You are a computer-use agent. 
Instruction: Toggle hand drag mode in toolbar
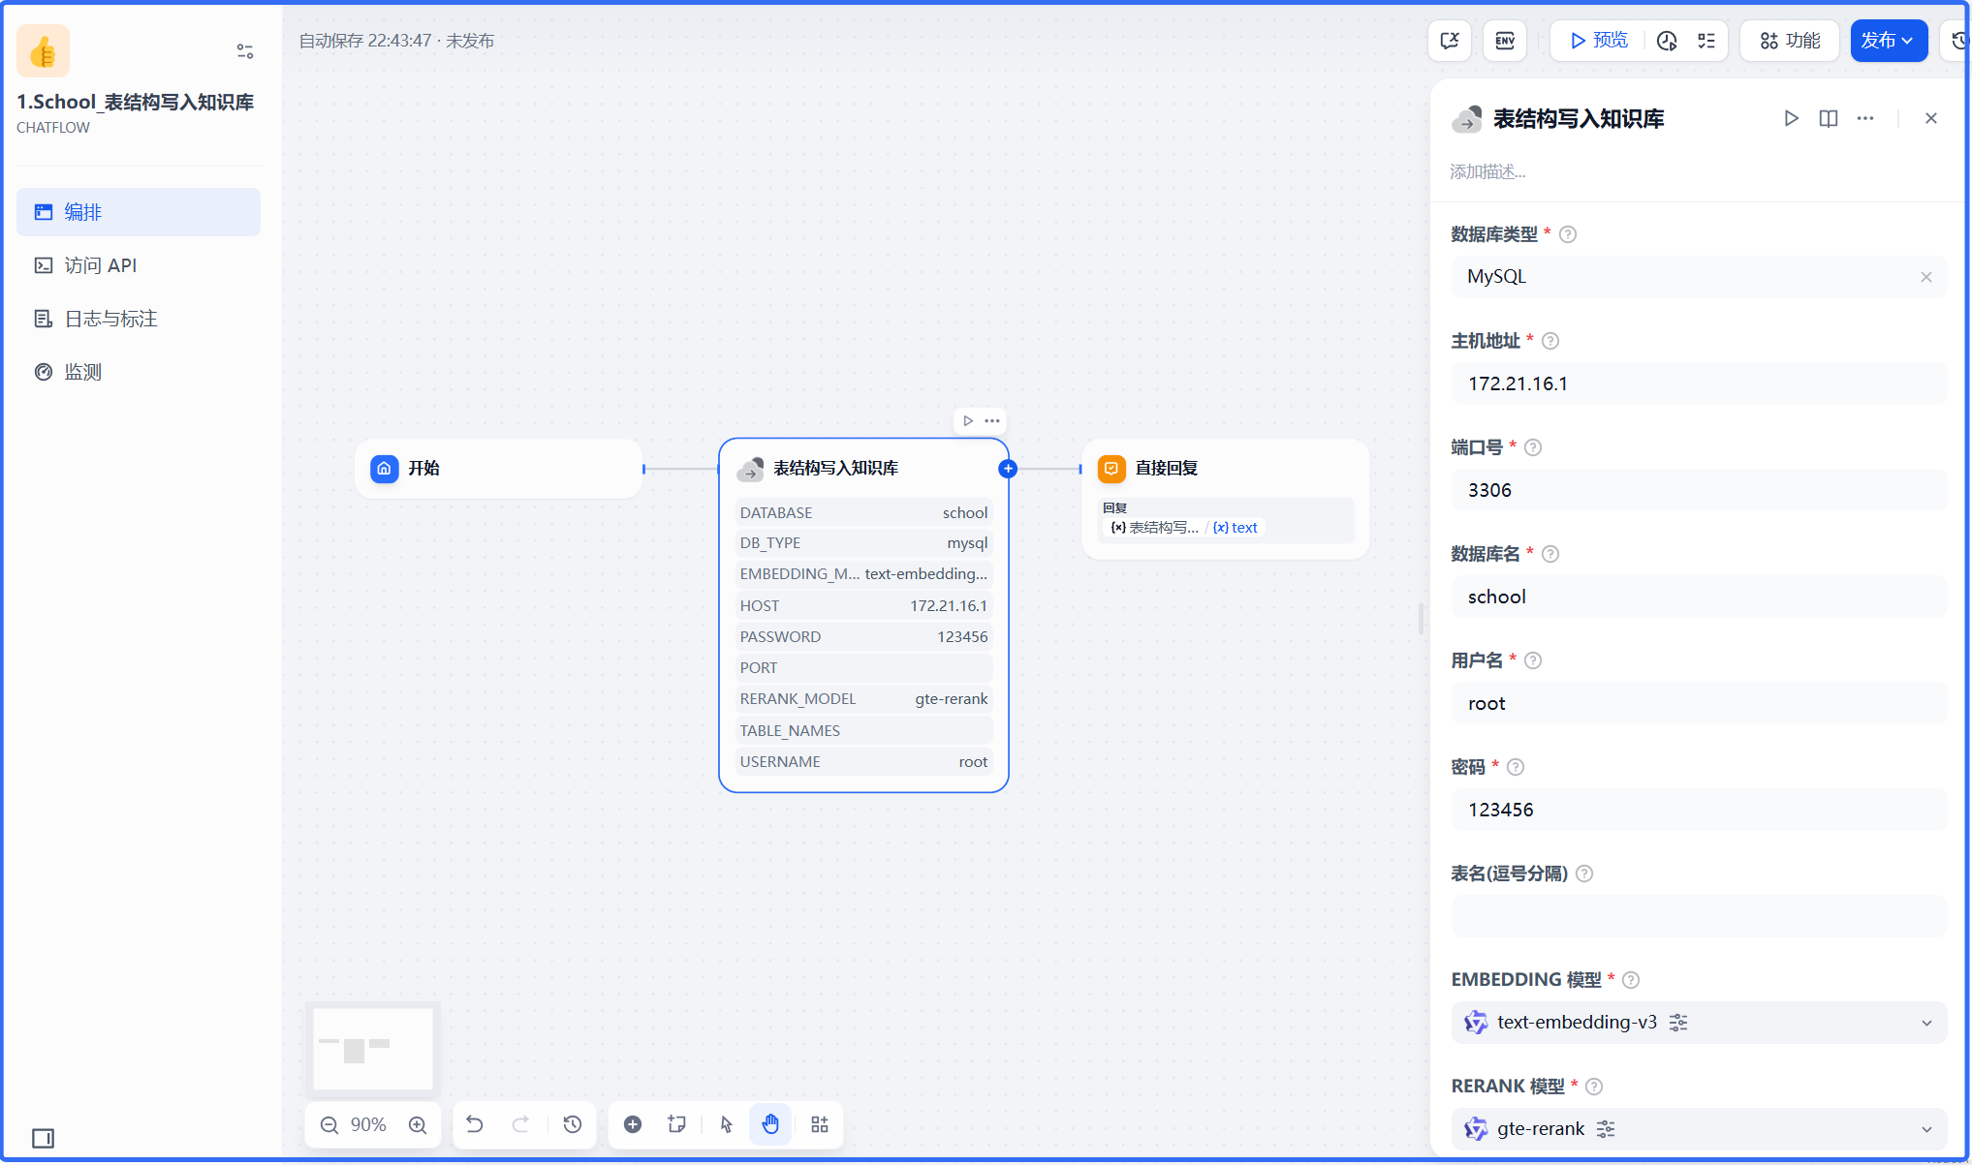(x=770, y=1123)
